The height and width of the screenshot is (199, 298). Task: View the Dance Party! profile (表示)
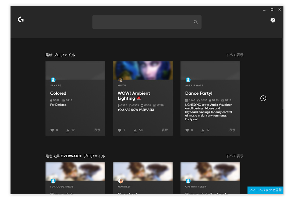(x=232, y=130)
